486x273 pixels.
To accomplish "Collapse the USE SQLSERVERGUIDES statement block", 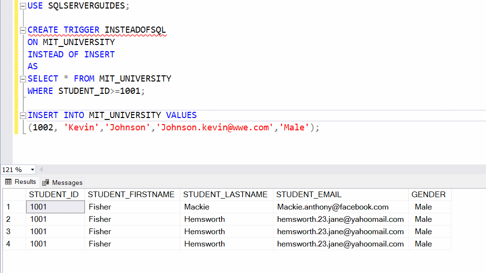I will point(22,6).
